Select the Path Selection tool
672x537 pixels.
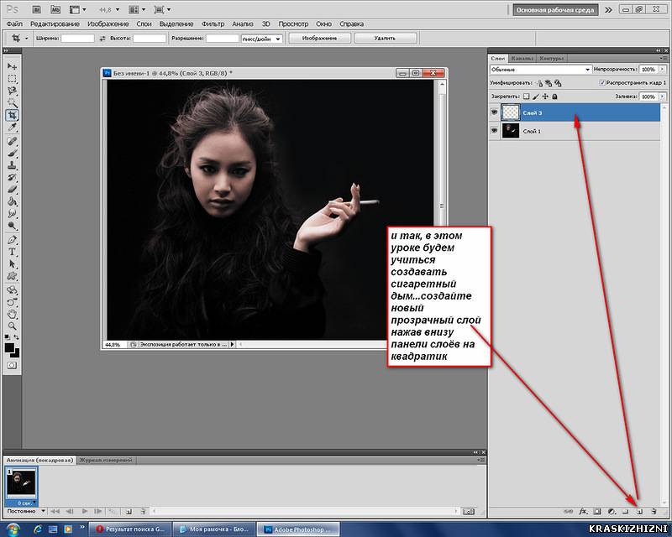[12, 263]
